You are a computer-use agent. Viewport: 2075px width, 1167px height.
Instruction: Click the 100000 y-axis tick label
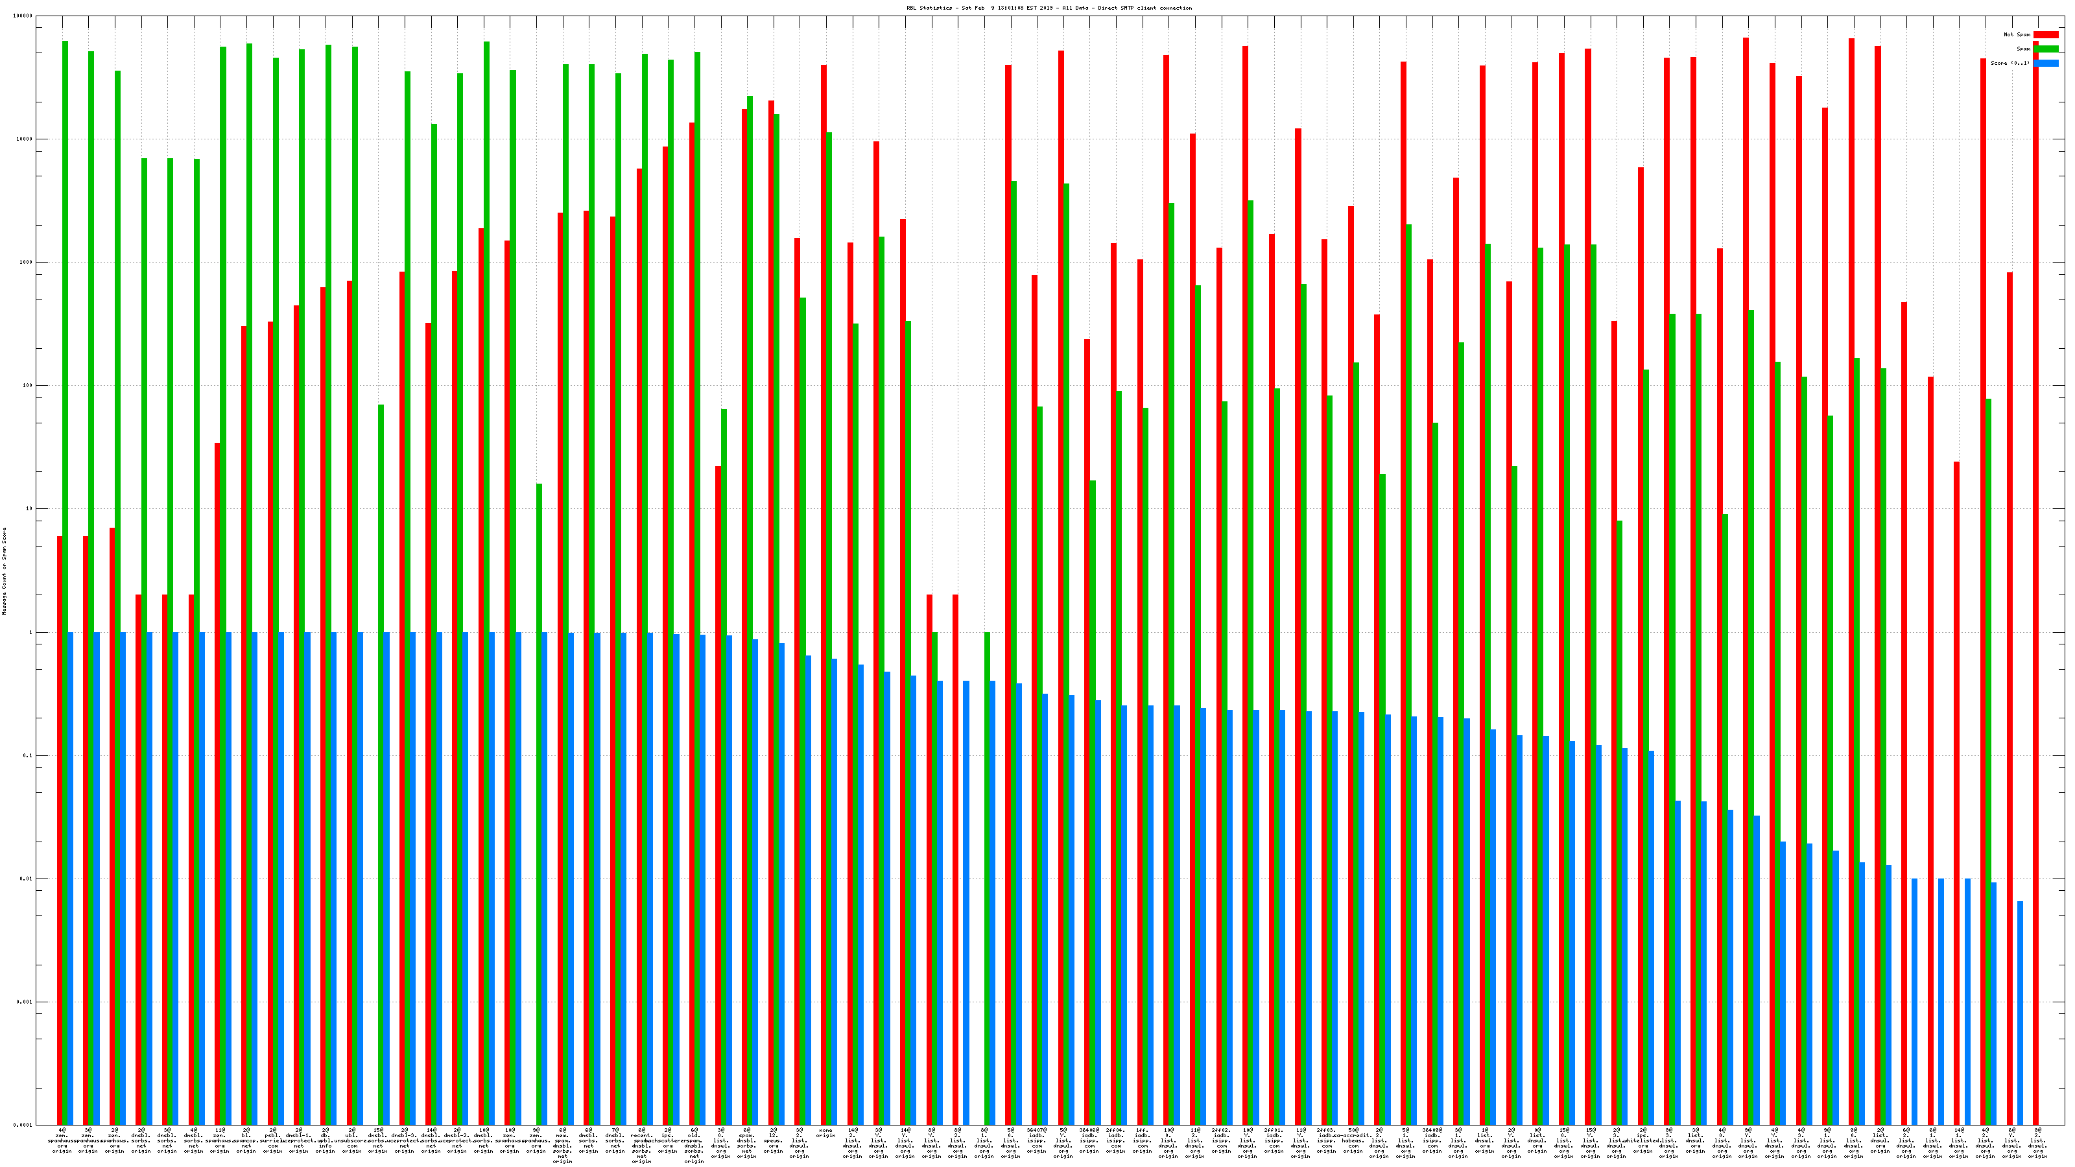pos(24,16)
